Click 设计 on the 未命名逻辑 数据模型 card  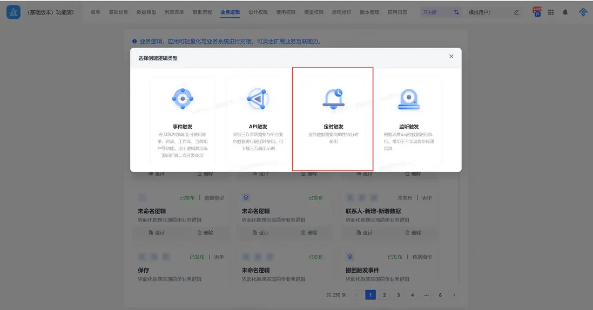[x=157, y=232]
